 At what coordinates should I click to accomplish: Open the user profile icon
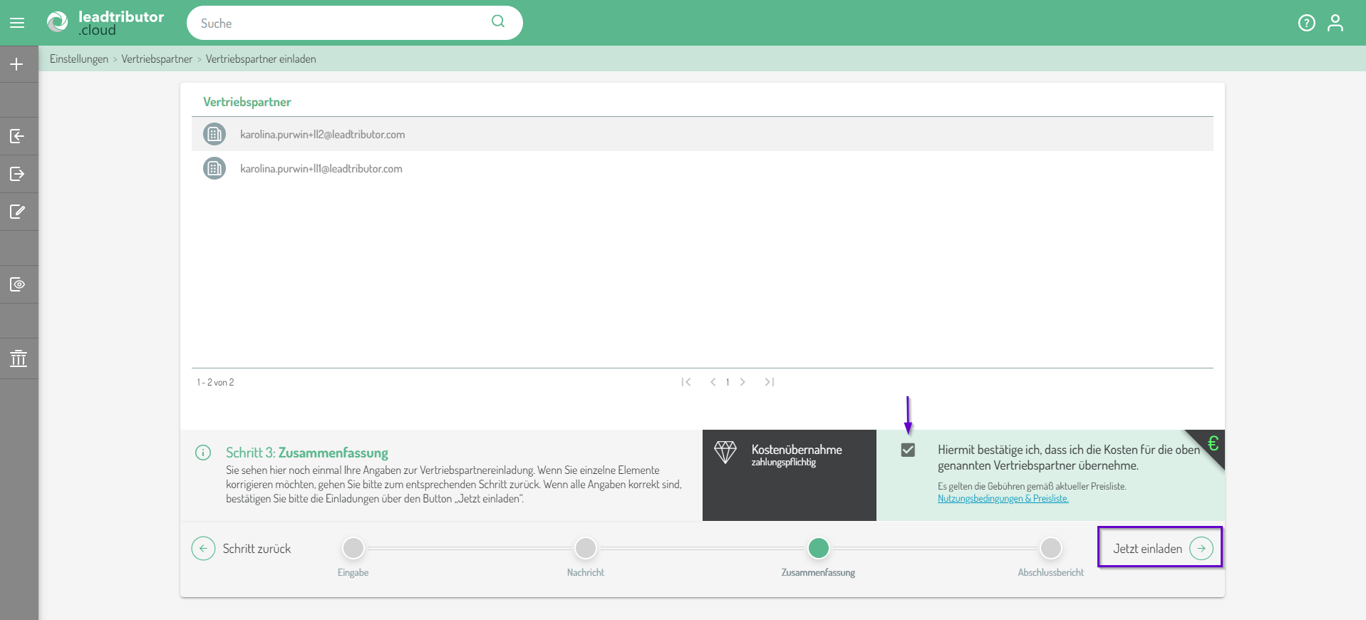click(1335, 23)
